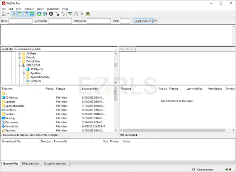Click the queue status clock icon
The image size is (236, 172).
(194, 169)
